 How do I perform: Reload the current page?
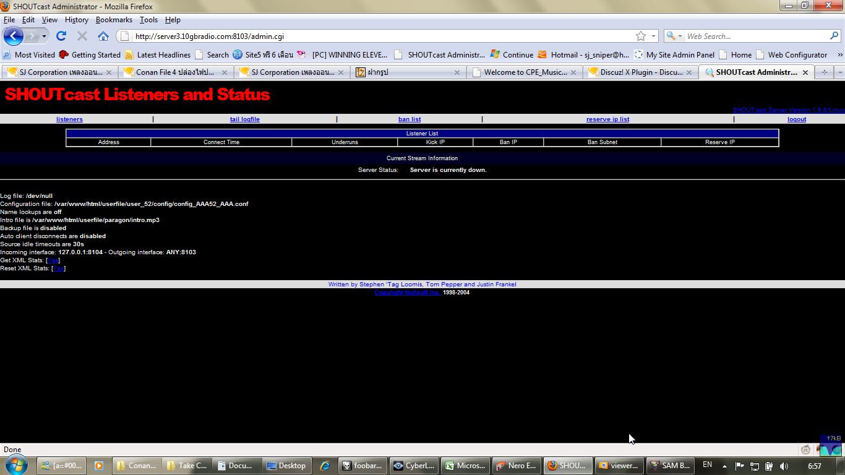click(61, 36)
